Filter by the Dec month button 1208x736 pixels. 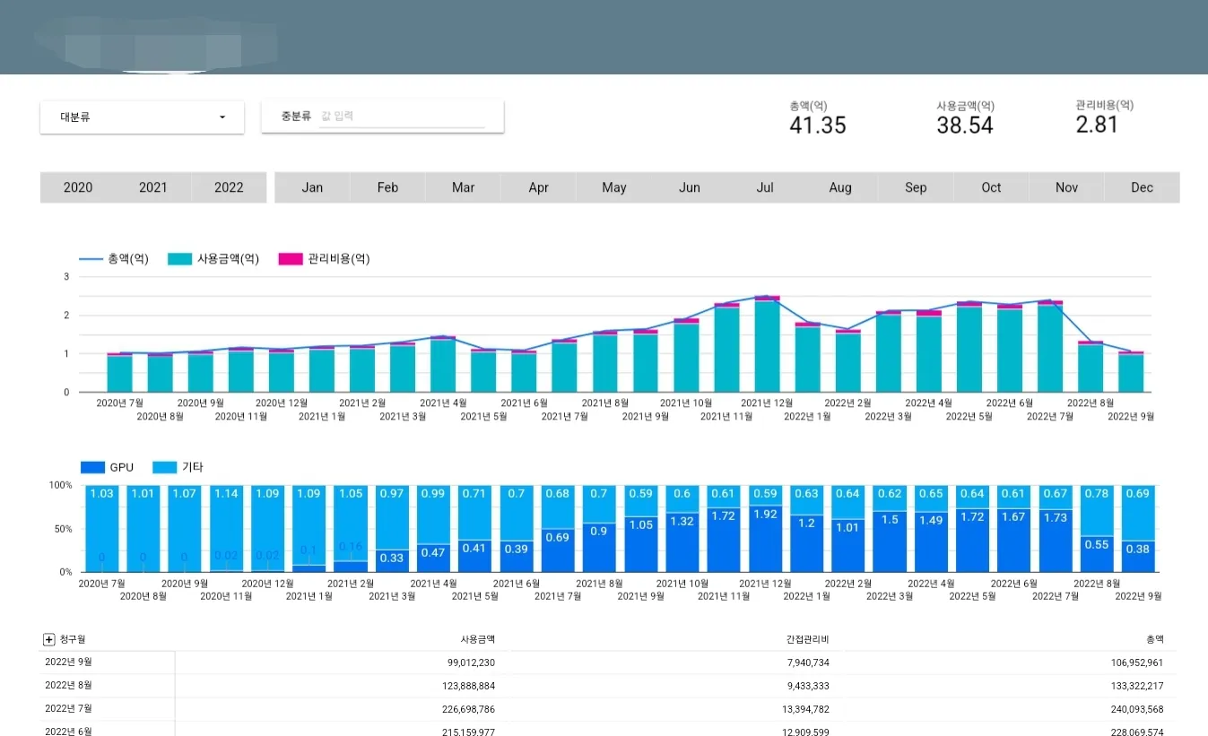point(1142,187)
